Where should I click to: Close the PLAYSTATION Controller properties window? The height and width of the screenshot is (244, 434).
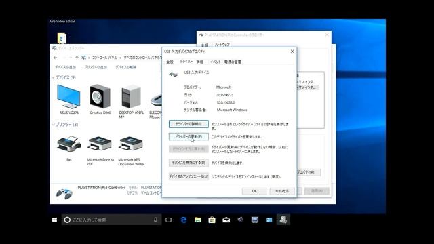point(327,35)
